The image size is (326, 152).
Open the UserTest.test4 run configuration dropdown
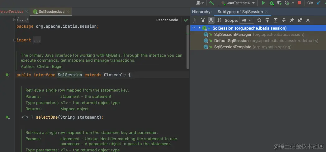[238, 3]
